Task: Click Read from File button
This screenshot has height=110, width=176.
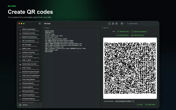Action: (x=123, y=32)
